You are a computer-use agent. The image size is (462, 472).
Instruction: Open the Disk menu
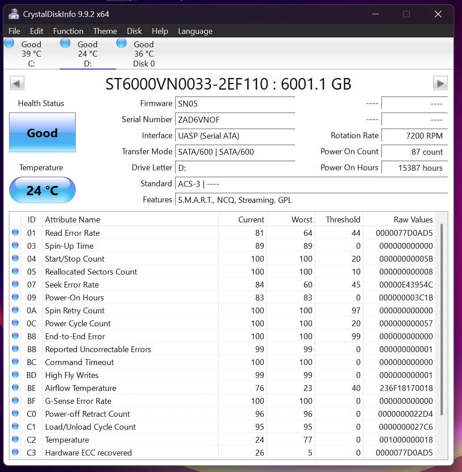(134, 31)
